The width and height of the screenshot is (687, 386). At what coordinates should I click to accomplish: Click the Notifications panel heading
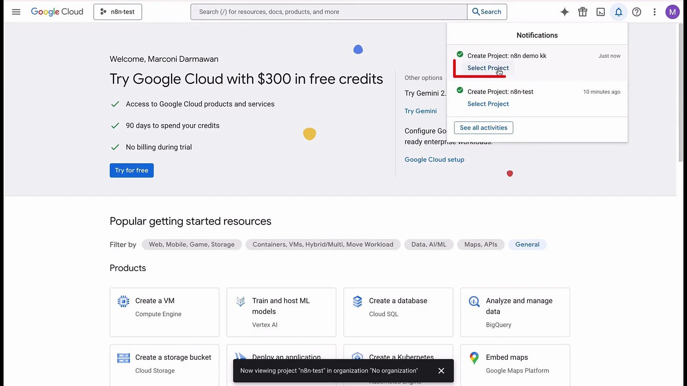coord(537,35)
